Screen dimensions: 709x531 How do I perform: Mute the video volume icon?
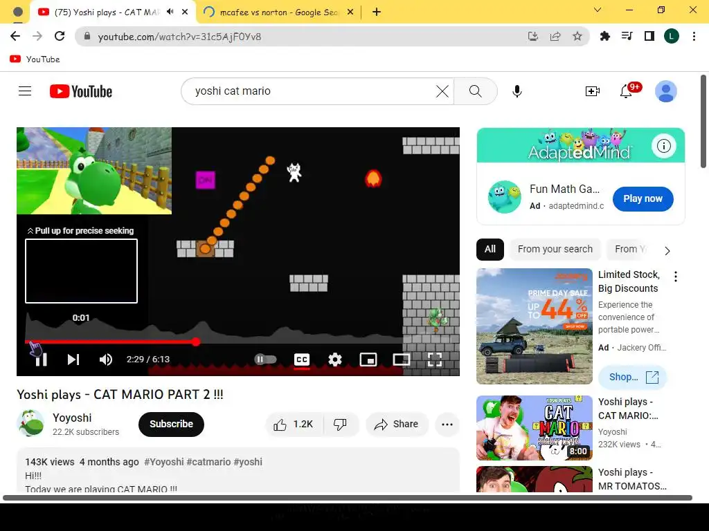(x=106, y=360)
